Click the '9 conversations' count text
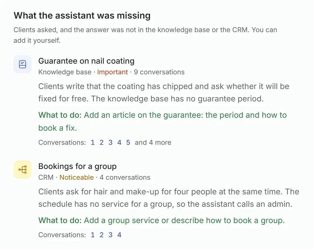Viewport: 314px width, 249px height. [x=159, y=72]
